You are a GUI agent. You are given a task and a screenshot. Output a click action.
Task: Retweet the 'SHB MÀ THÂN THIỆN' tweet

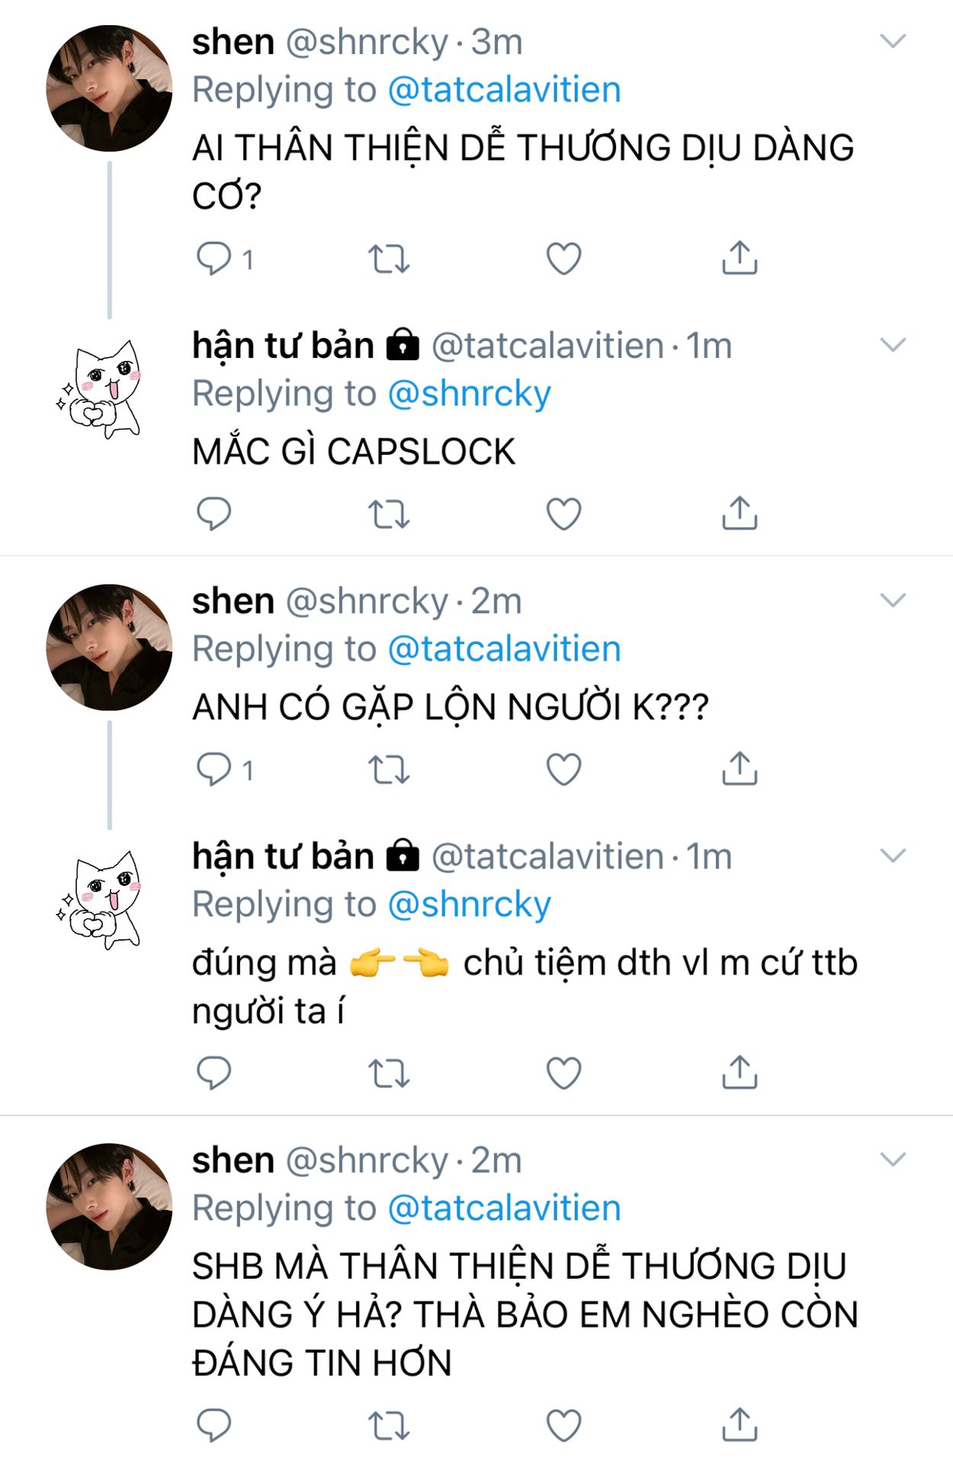pos(390,1425)
